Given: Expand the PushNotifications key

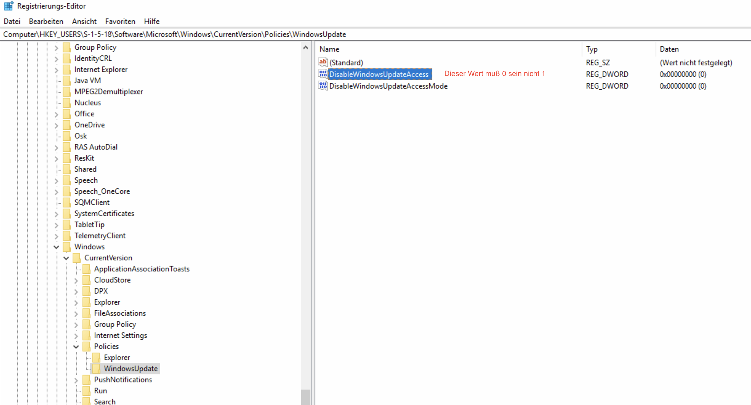Looking at the screenshot, I should 76,380.
